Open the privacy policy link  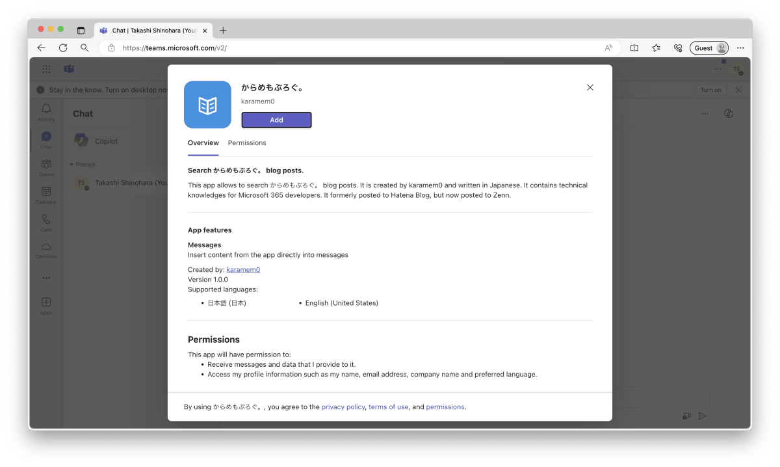point(343,407)
